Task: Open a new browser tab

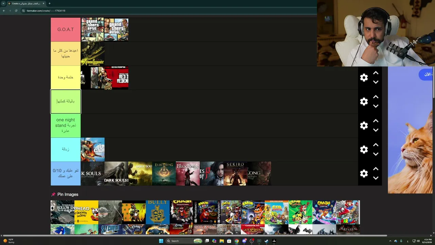Action: pos(49,3)
